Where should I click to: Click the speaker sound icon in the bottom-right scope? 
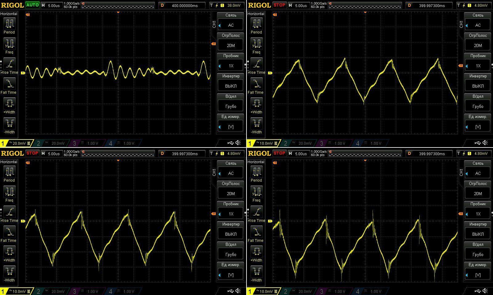point(485,291)
